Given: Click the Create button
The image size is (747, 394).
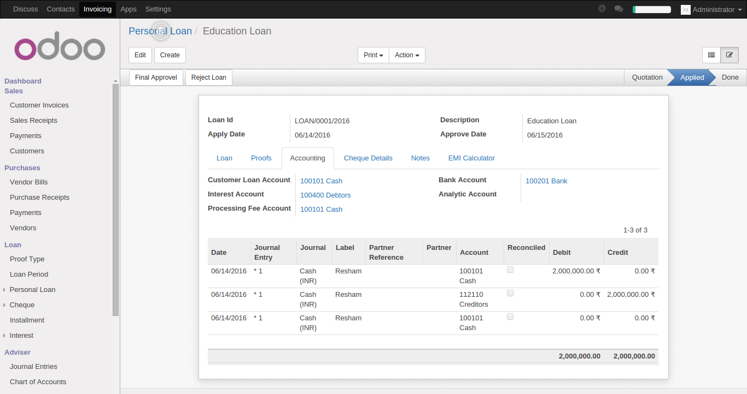Looking at the screenshot, I should [170, 55].
